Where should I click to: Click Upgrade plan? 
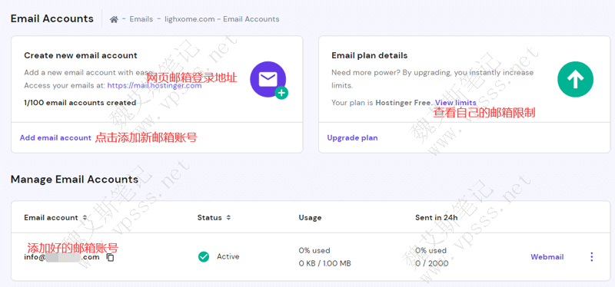[352, 138]
